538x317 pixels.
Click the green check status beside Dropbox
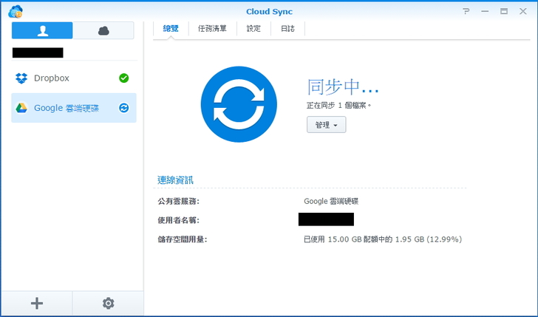click(x=123, y=78)
